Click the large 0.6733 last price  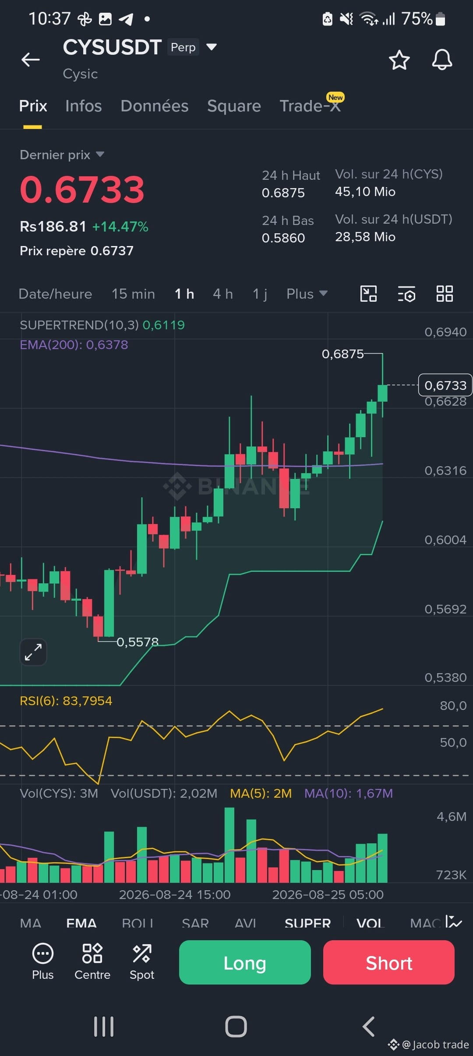[x=82, y=189]
